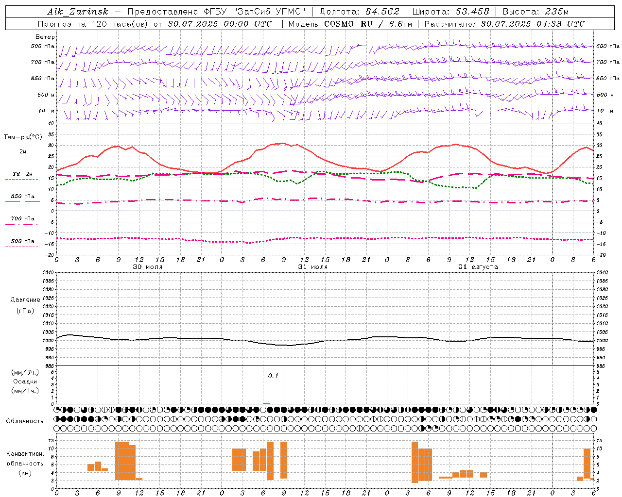Click the '(гПа)' unit under Давление
The height and width of the screenshot is (497, 622).
[x=25, y=311]
